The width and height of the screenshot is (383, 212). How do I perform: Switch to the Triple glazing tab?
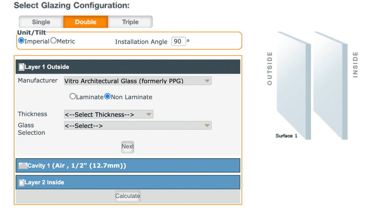(x=130, y=22)
